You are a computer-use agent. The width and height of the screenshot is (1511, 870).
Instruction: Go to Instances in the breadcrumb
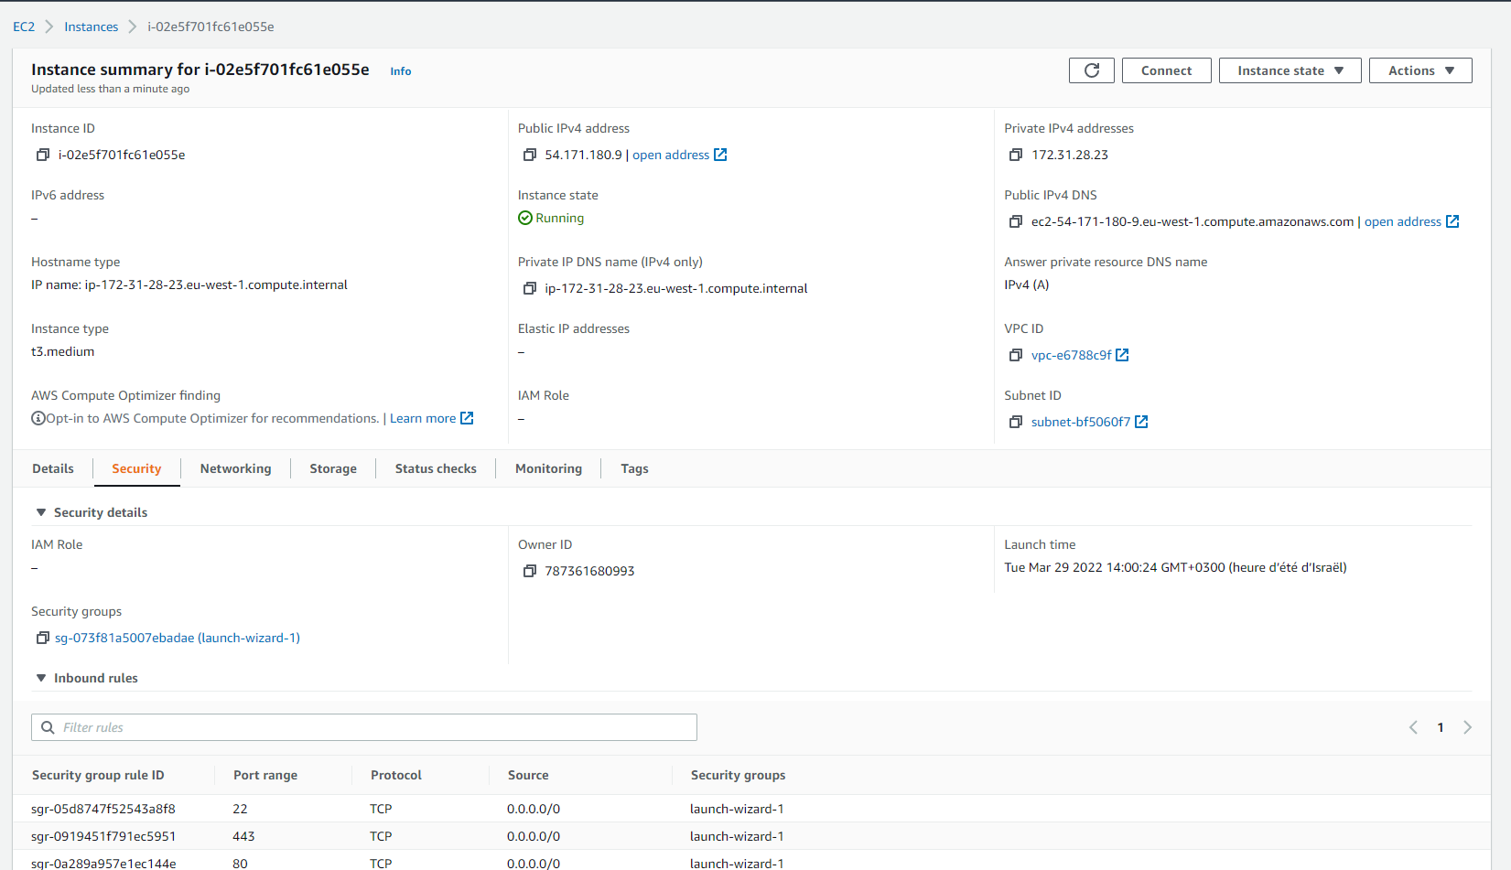coord(91,27)
